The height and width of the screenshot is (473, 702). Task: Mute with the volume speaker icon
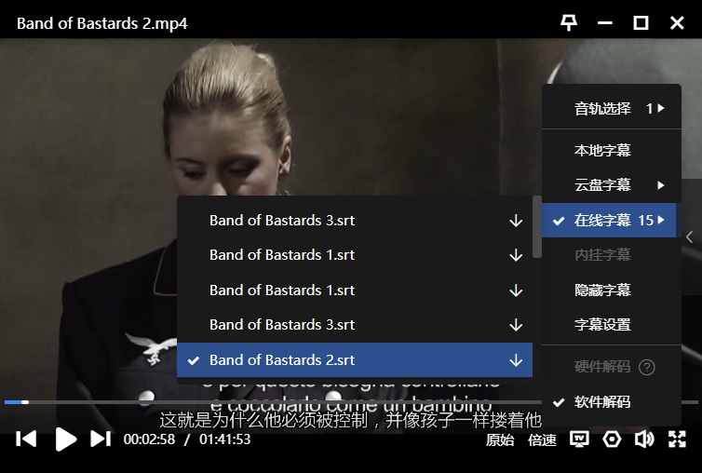point(643,439)
